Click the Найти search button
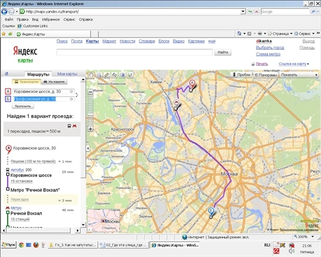This screenshot has width=321, height=257. (223, 52)
